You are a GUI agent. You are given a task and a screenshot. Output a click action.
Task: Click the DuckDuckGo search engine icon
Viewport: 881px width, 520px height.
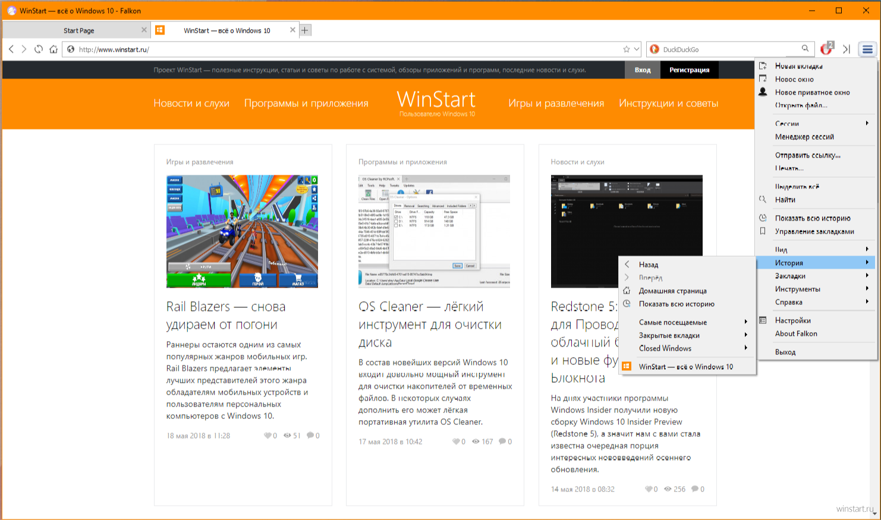655,49
